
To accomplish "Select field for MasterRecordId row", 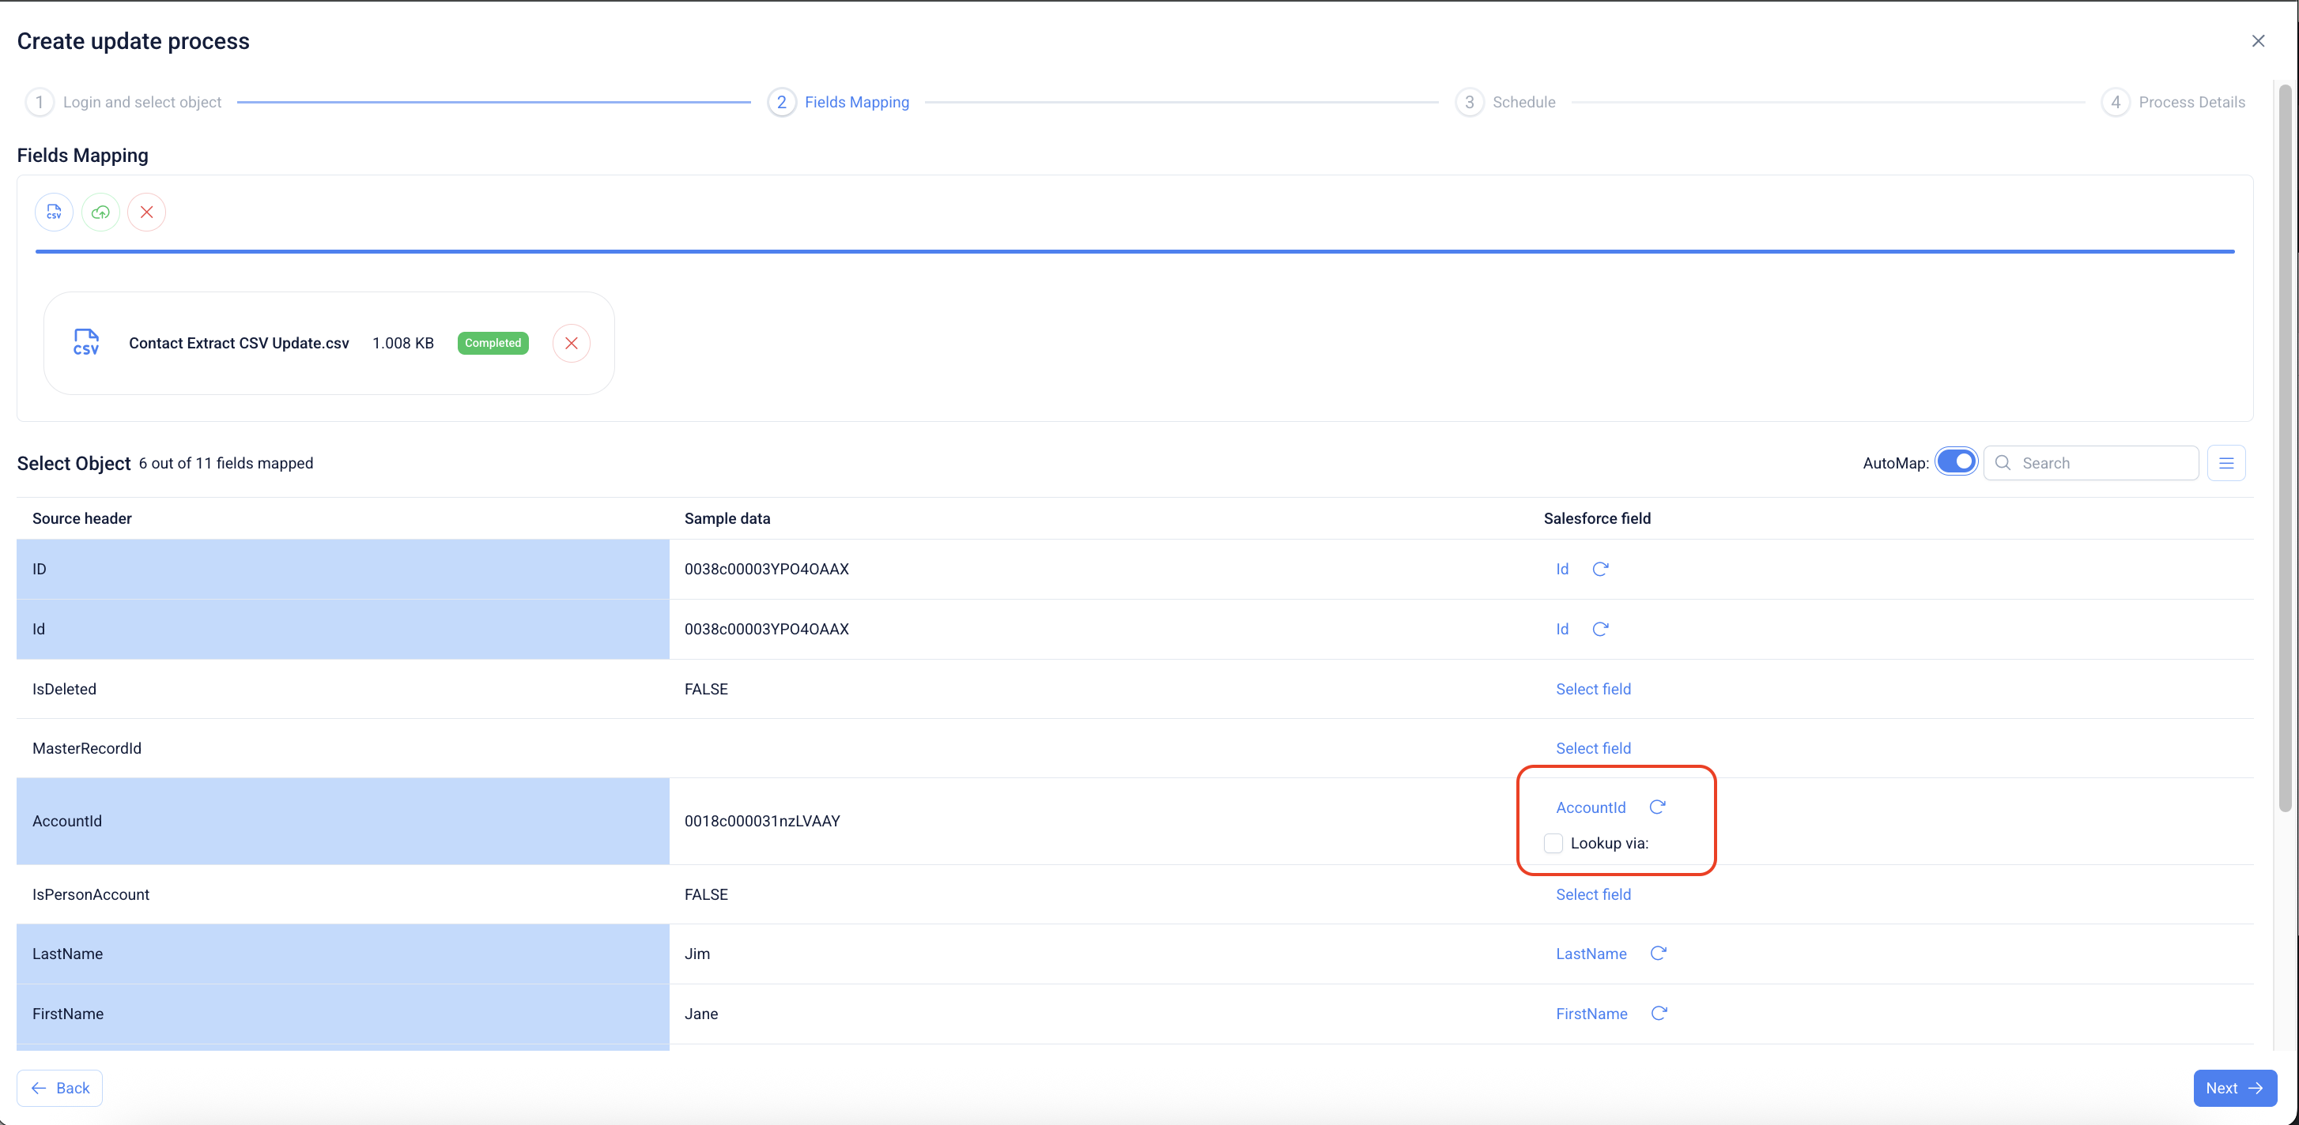I will (x=1593, y=748).
